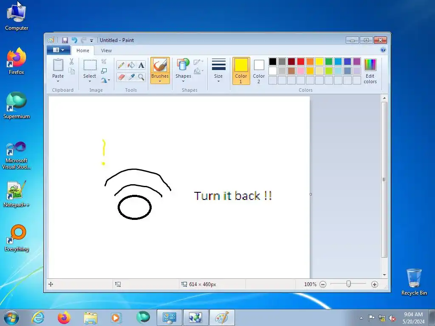Pick the black color swatch
Viewport: 435px width, 326px height.
pos(272,62)
